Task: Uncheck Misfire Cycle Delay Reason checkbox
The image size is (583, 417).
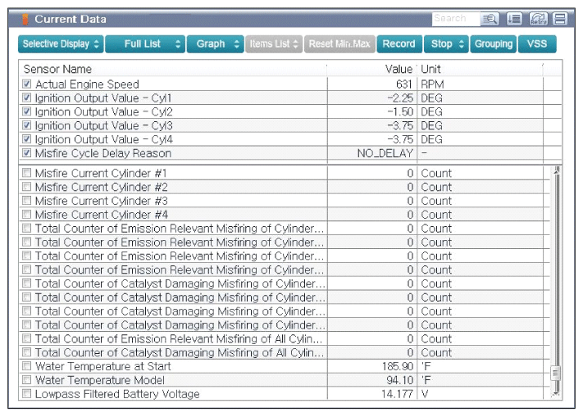Action: click(26, 152)
